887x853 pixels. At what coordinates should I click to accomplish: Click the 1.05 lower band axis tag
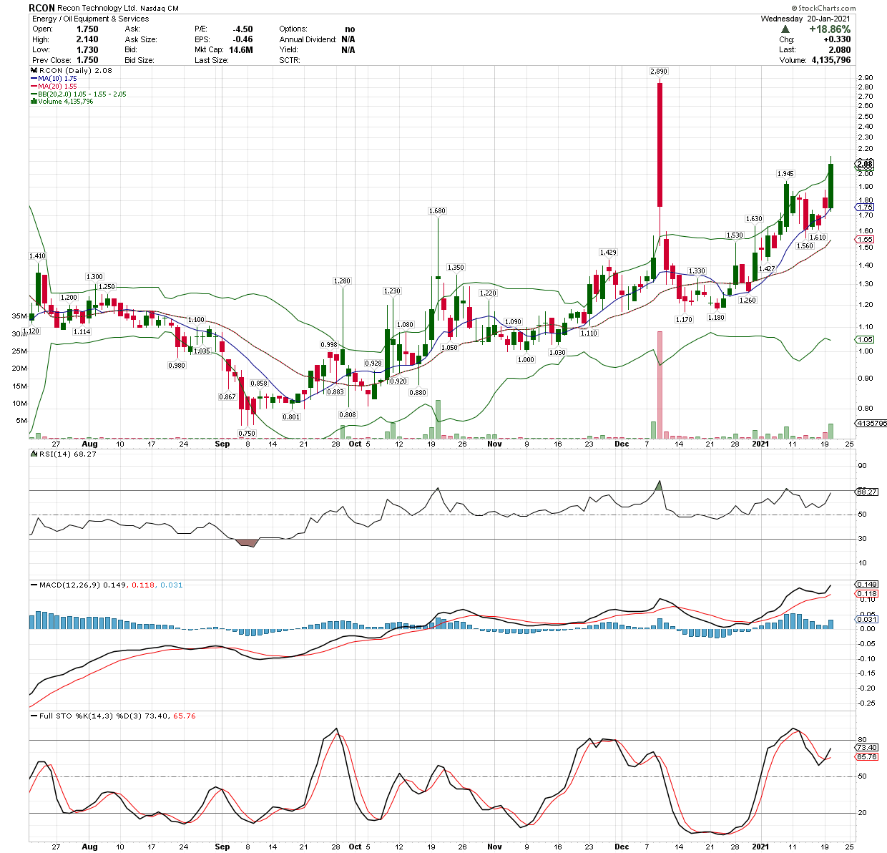pyautogui.click(x=865, y=340)
